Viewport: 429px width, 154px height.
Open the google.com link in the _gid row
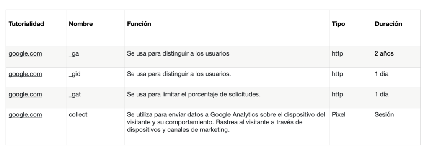point(25,74)
